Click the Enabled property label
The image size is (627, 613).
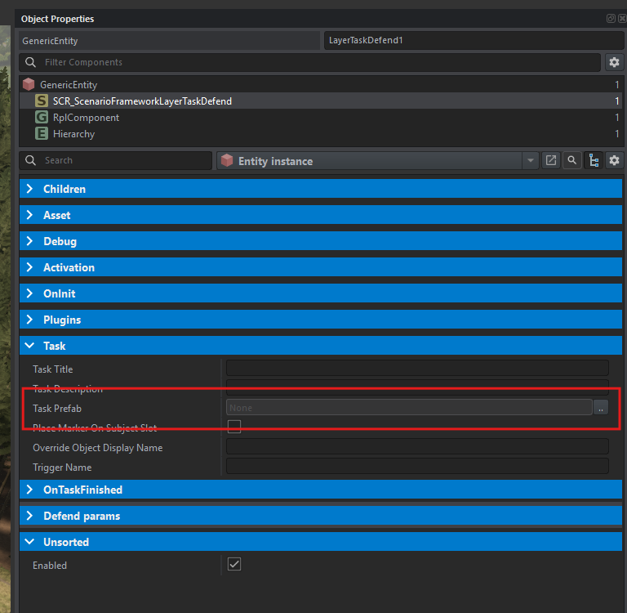50,566
